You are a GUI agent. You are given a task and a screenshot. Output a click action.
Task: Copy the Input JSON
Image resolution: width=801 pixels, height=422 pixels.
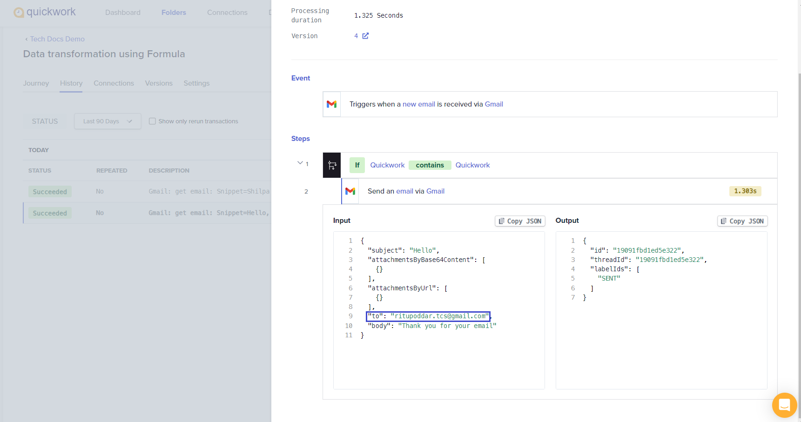520,221
